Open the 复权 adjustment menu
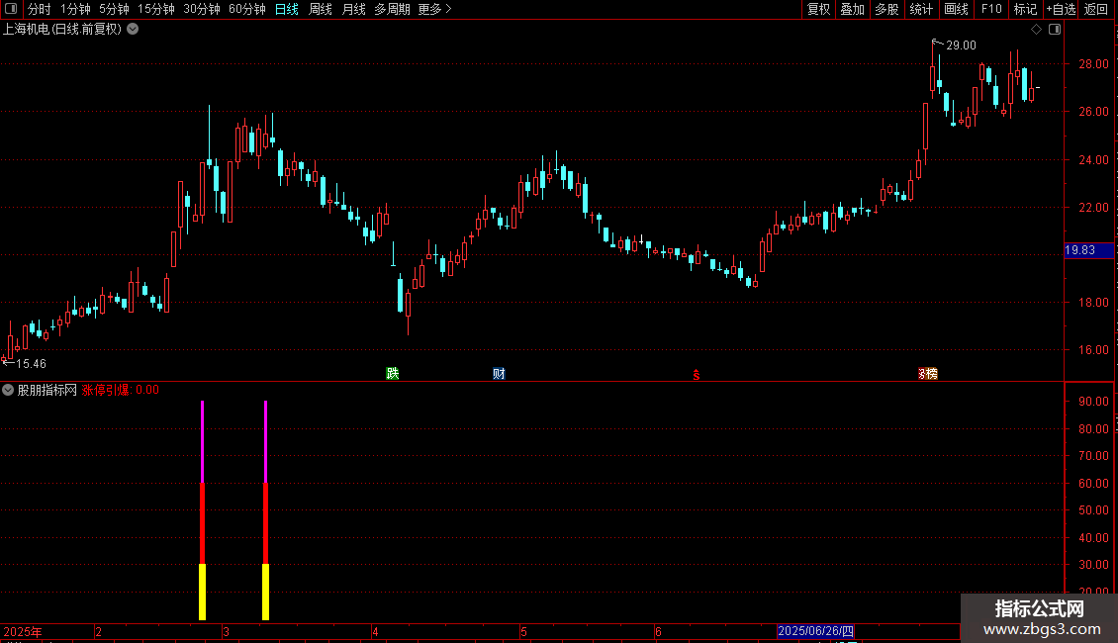 point(818,9)
